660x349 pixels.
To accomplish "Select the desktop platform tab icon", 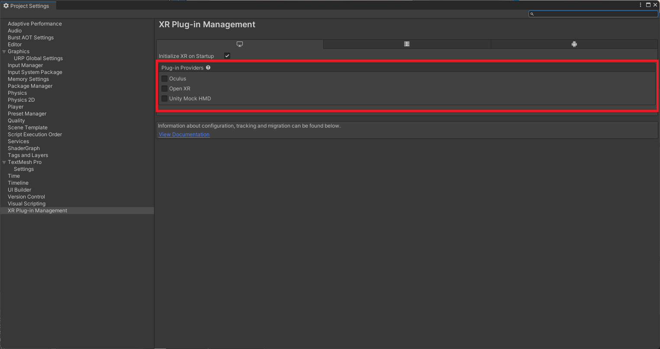I will point(239,44).
